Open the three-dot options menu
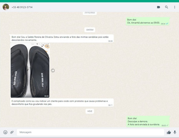The image size is (179, 138). (175, 7)
